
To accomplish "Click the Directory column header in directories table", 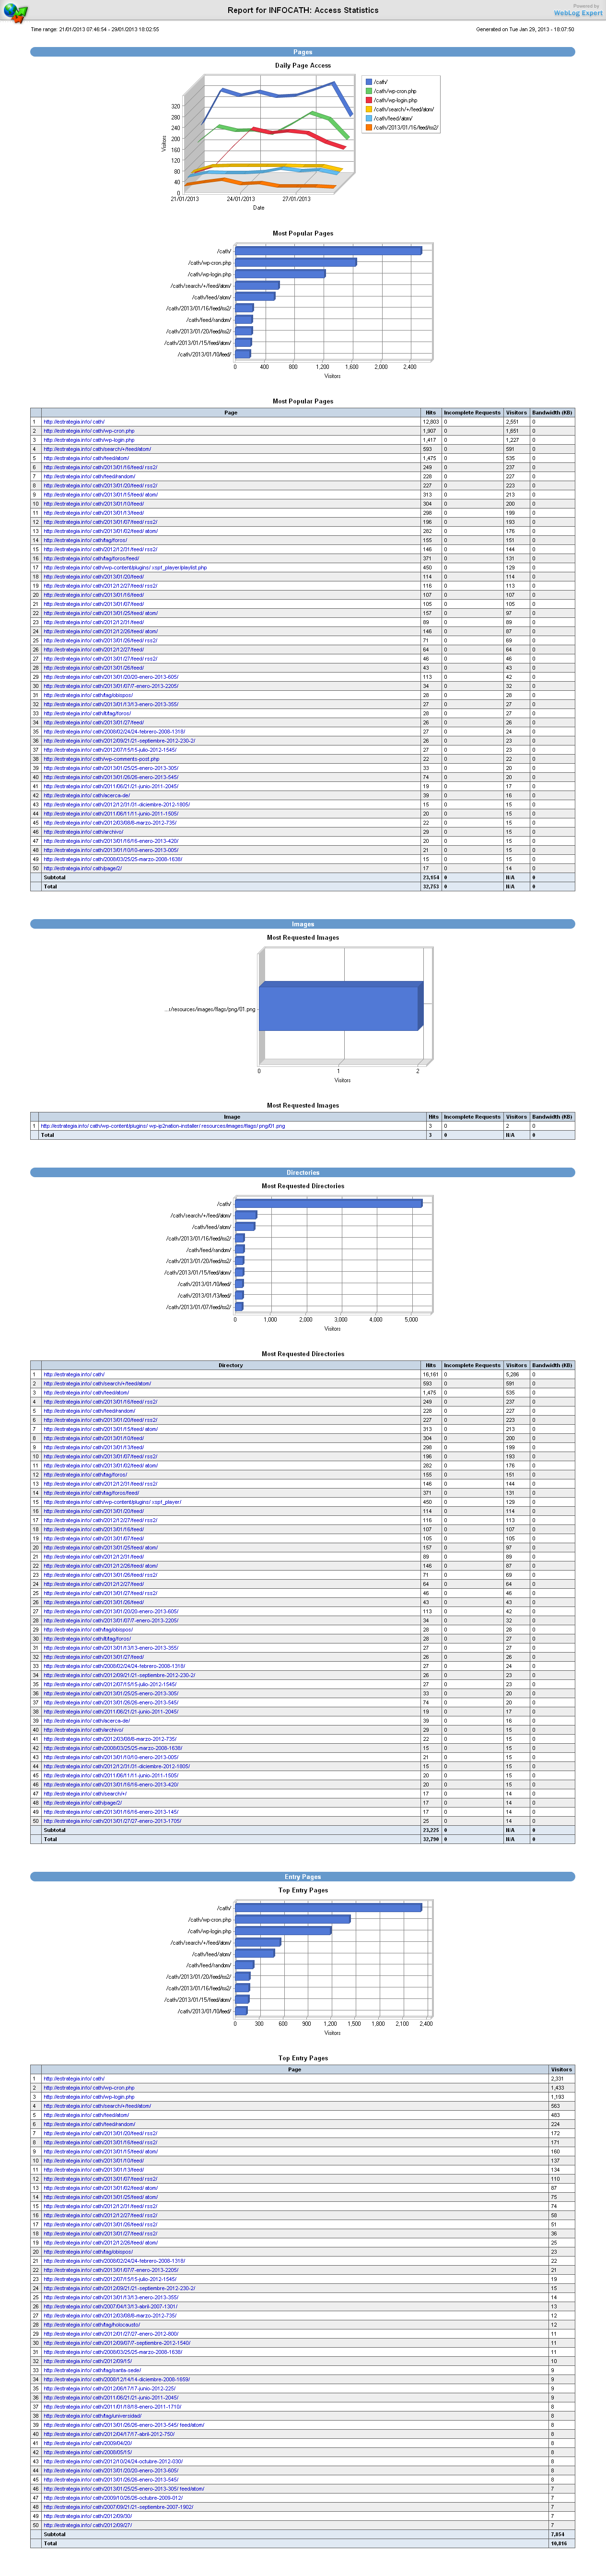I will 230,1365.
